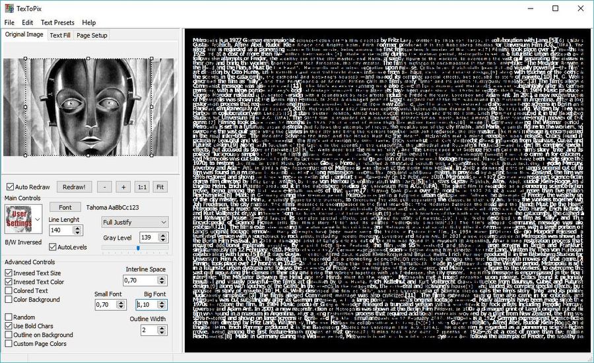Click the Line Lenght input field
This screenshot has height=363, width=594.
click(61, 230)
